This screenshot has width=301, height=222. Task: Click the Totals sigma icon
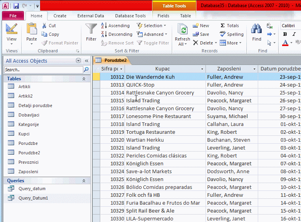coord(223,26)
